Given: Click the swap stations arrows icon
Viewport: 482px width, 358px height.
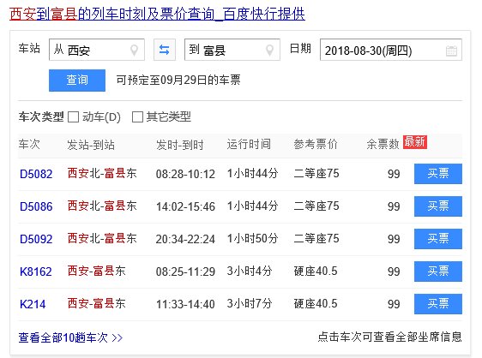Looking at the screenshot, I should click(165, 50).
